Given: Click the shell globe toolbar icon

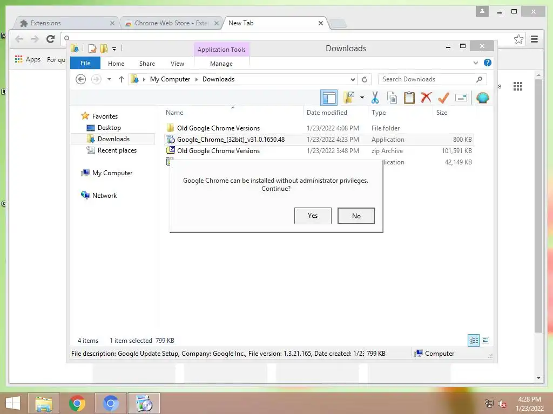Looking at the screenshot, I should [482, 98].
